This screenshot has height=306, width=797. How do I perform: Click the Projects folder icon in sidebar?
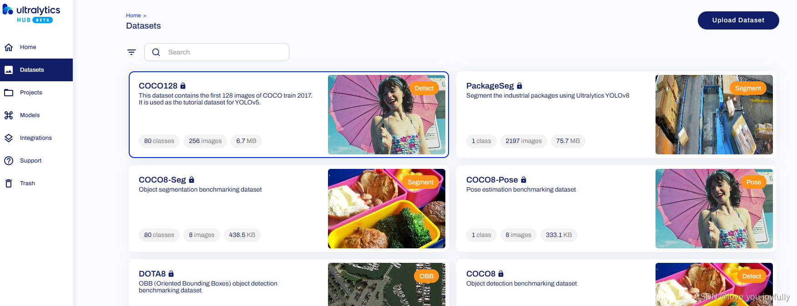pyautogui.click(x=9, y=93)
